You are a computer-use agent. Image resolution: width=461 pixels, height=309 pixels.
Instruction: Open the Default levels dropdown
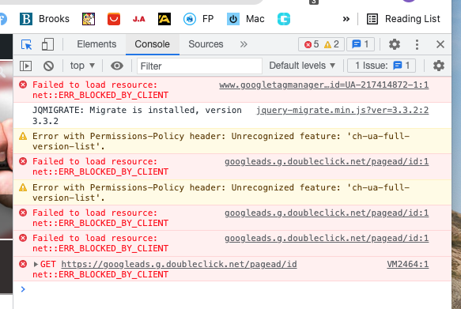click(x=302, y=66)
